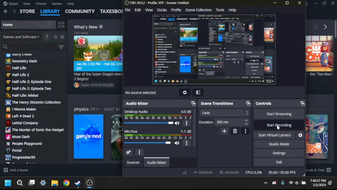
Task: Open Steam Games menu
Action: pyautogui.click(x=57, y=4)
